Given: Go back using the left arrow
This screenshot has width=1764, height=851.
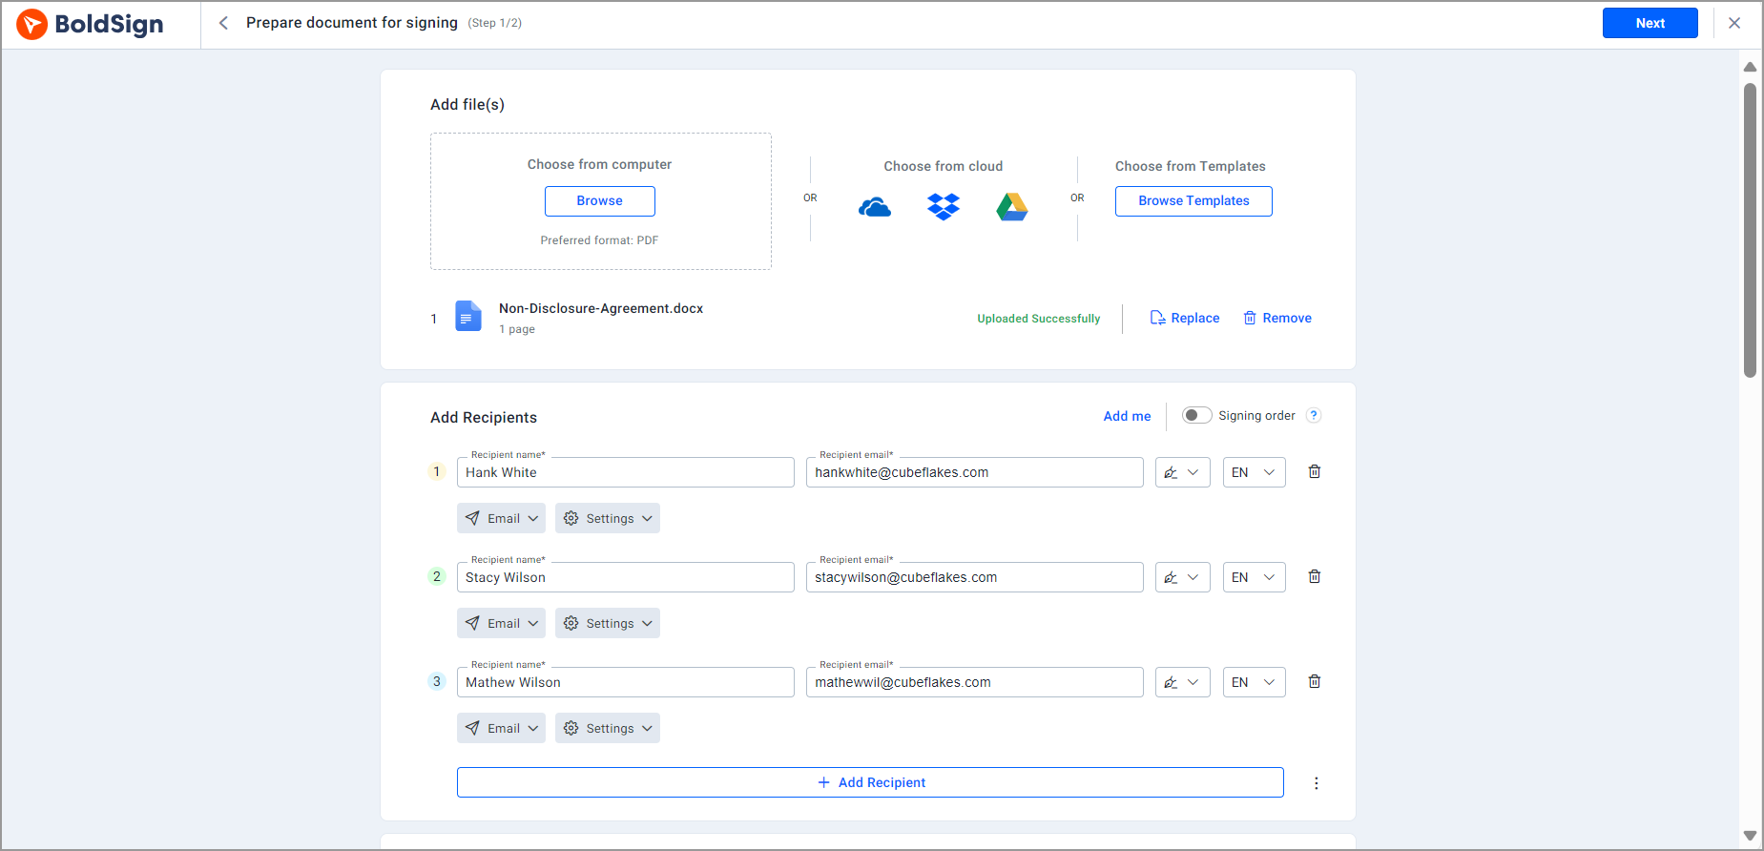Looking at the screenshot, I should (223, 23).
